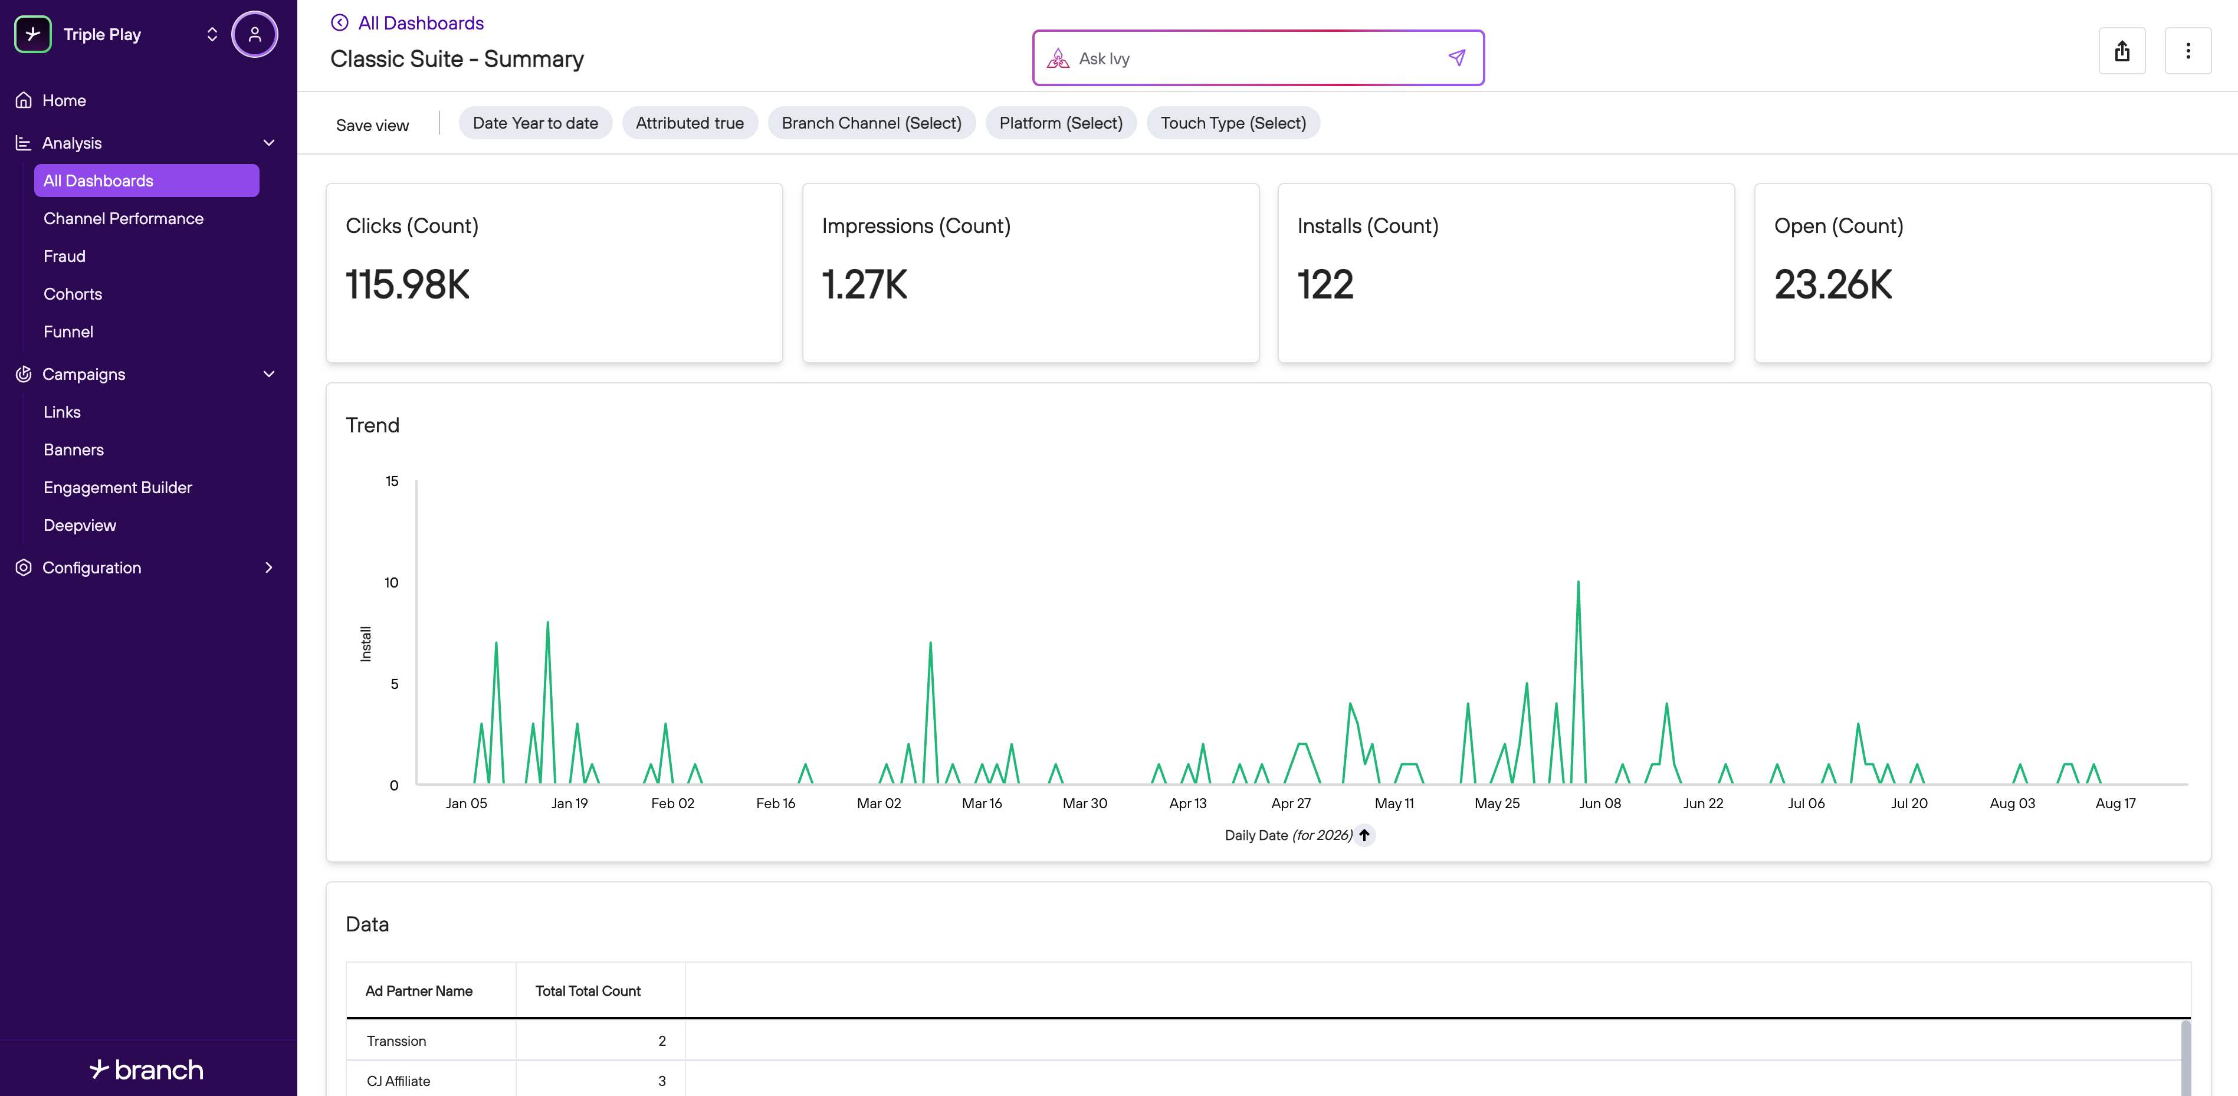Click the Save view button
Screen dimensions: 2238x1096
[372, 125]
